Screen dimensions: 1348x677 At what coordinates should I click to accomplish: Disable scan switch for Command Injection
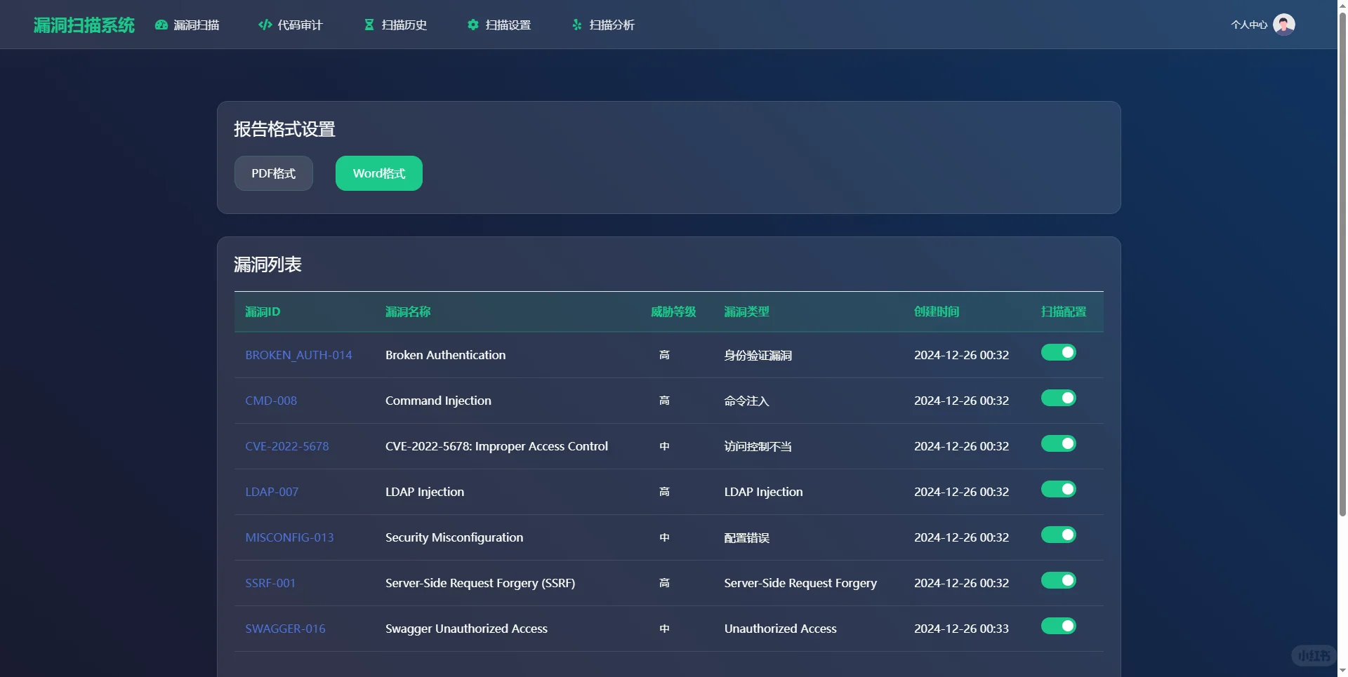1059,398
